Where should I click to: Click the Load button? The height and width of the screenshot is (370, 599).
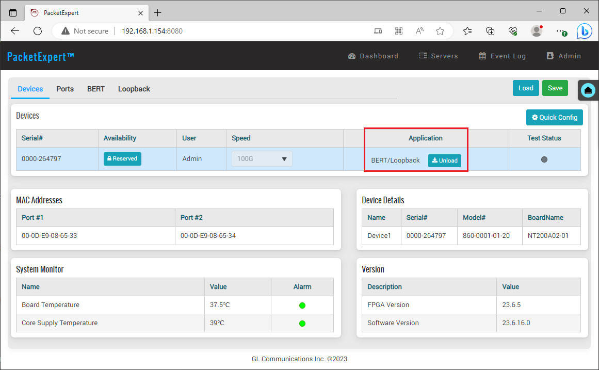click(x=526, y=88)
